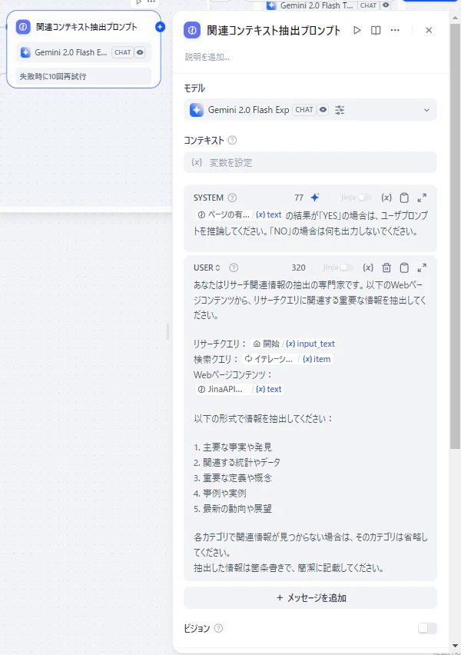The image size is (461, 655).
Task: Click the コンテキスト help question icon
Action: point(232,141)
